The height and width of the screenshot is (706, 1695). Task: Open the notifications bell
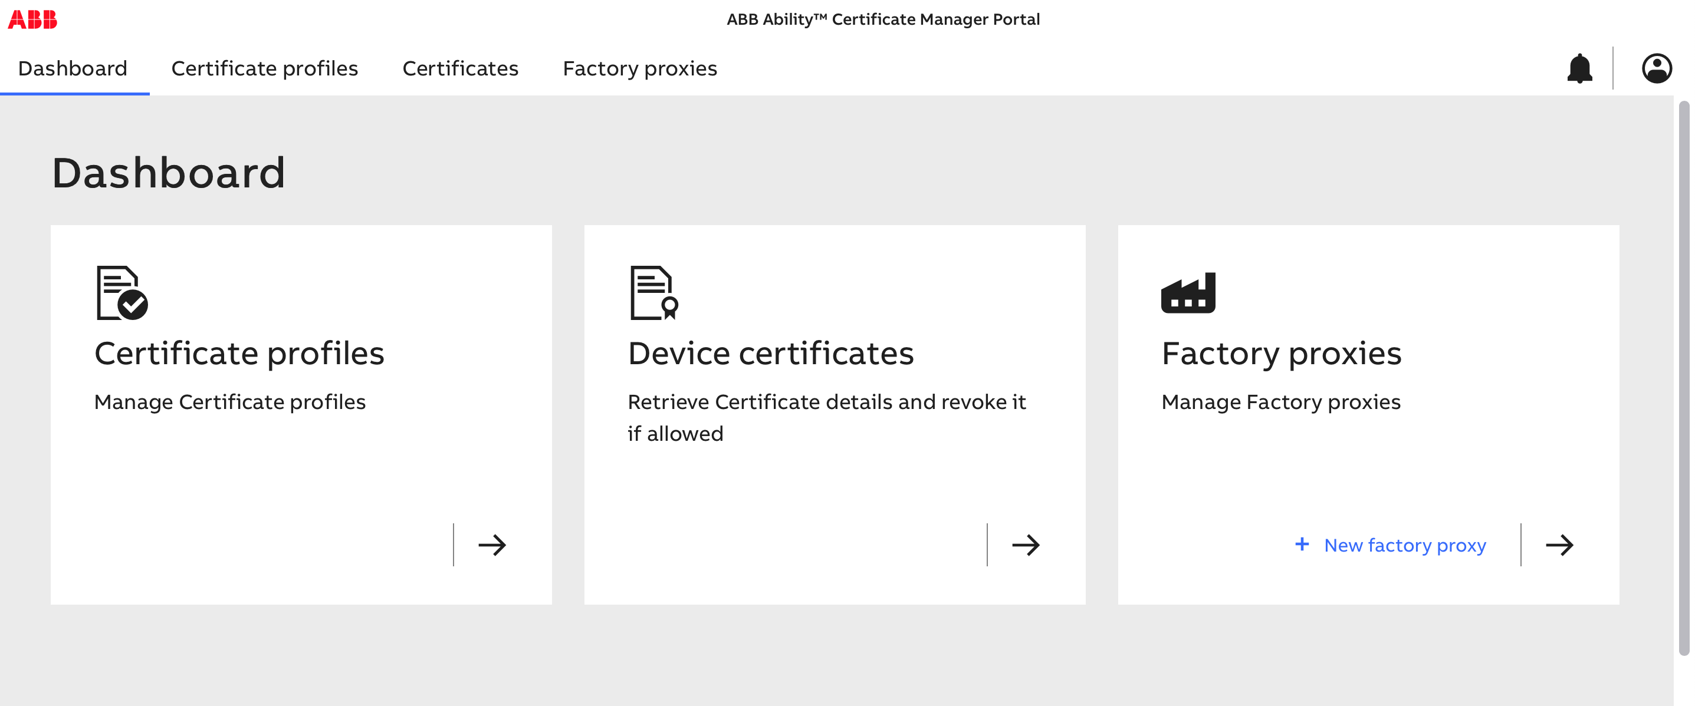coord(1579,68)
